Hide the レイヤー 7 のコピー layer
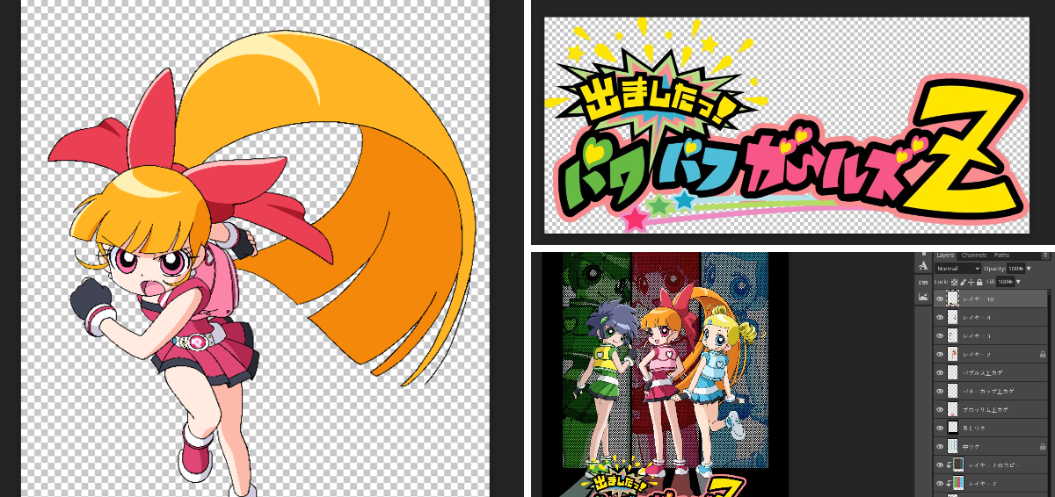 coord(940,465)
